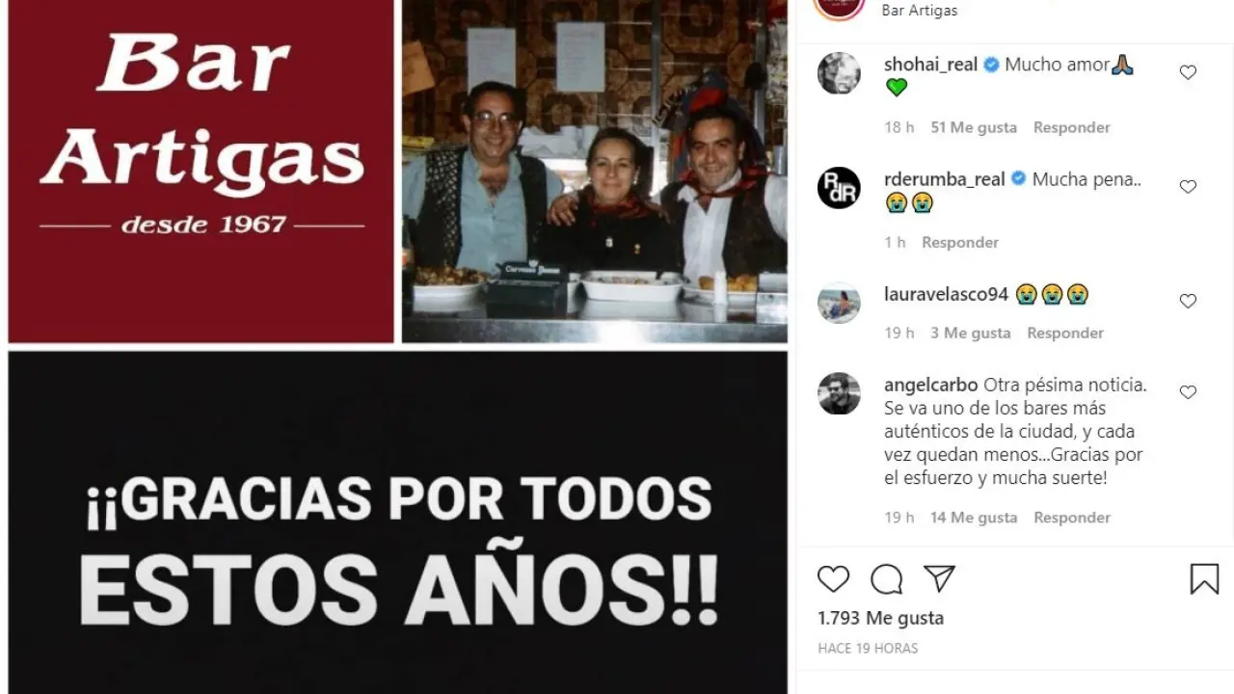
Task: Like the post with the heart icon
Action: [833, 579]
